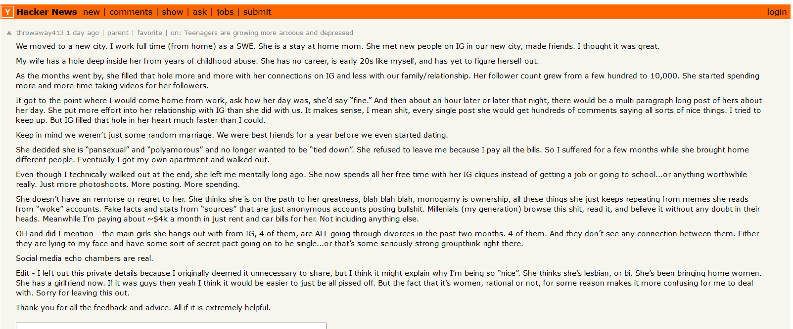The width and height of the screenshot is (793, 329).
Task: Click the 'Thank you for all the feedback' line
Action: tap(143, 308)
